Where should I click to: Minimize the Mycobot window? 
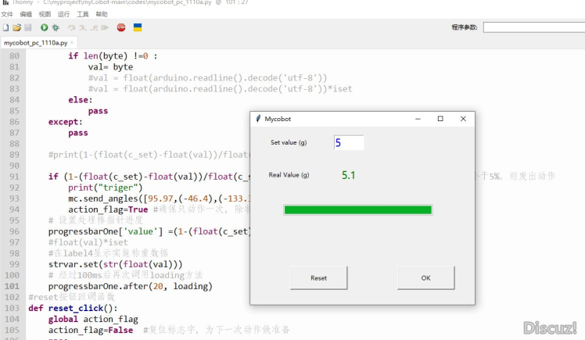click(418, 119)
